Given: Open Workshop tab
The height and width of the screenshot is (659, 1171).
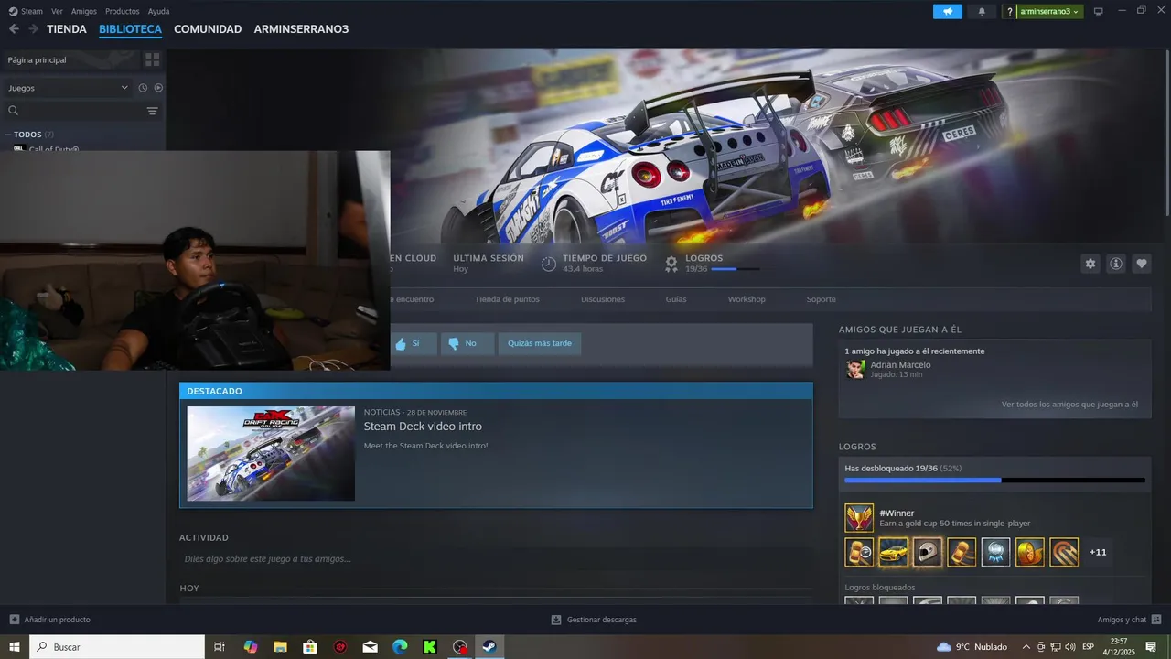Looking at the screenshot, I should (747, 299).
